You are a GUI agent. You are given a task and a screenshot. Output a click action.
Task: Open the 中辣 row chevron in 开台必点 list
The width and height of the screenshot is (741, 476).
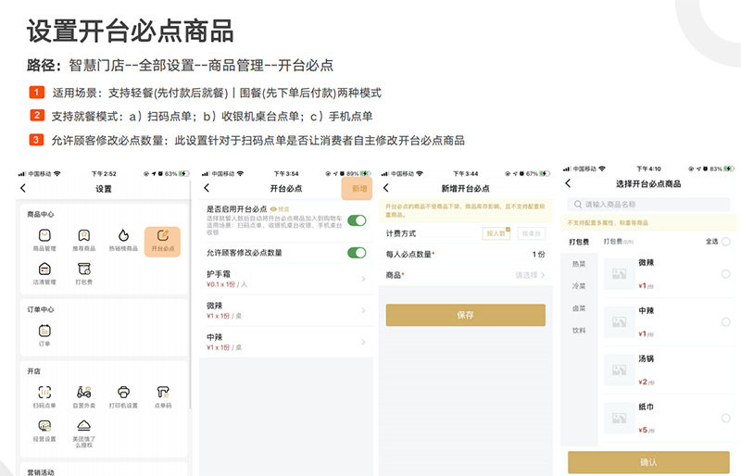(363, 342)
